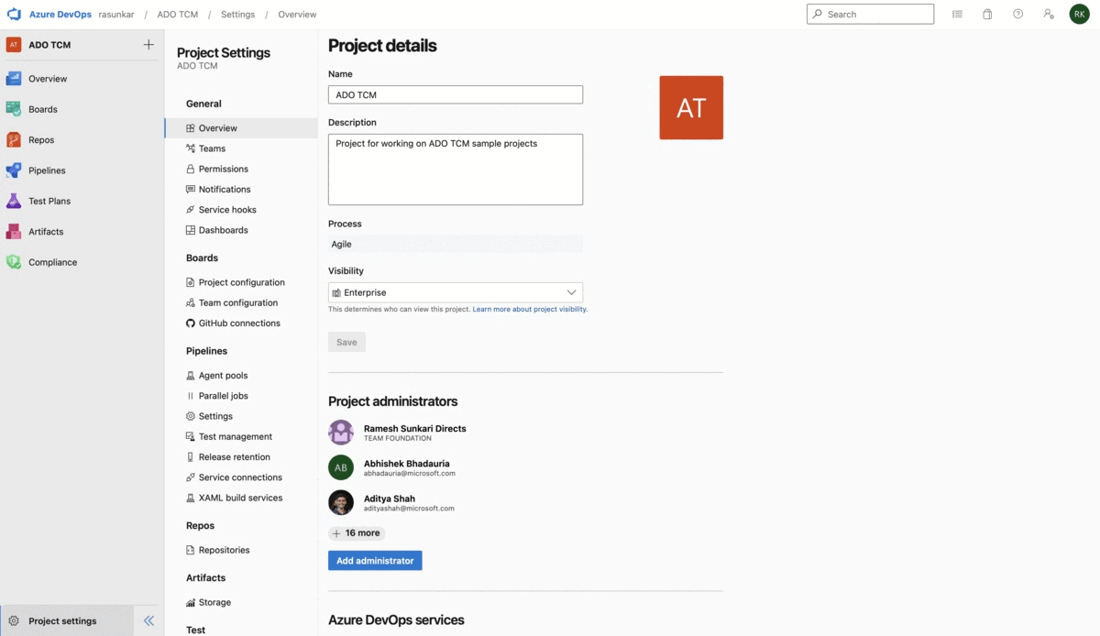Expand the 16 more administrators list
This screenshot has height=636, width=1100.
pyautogui.click(x=357, y=532)
